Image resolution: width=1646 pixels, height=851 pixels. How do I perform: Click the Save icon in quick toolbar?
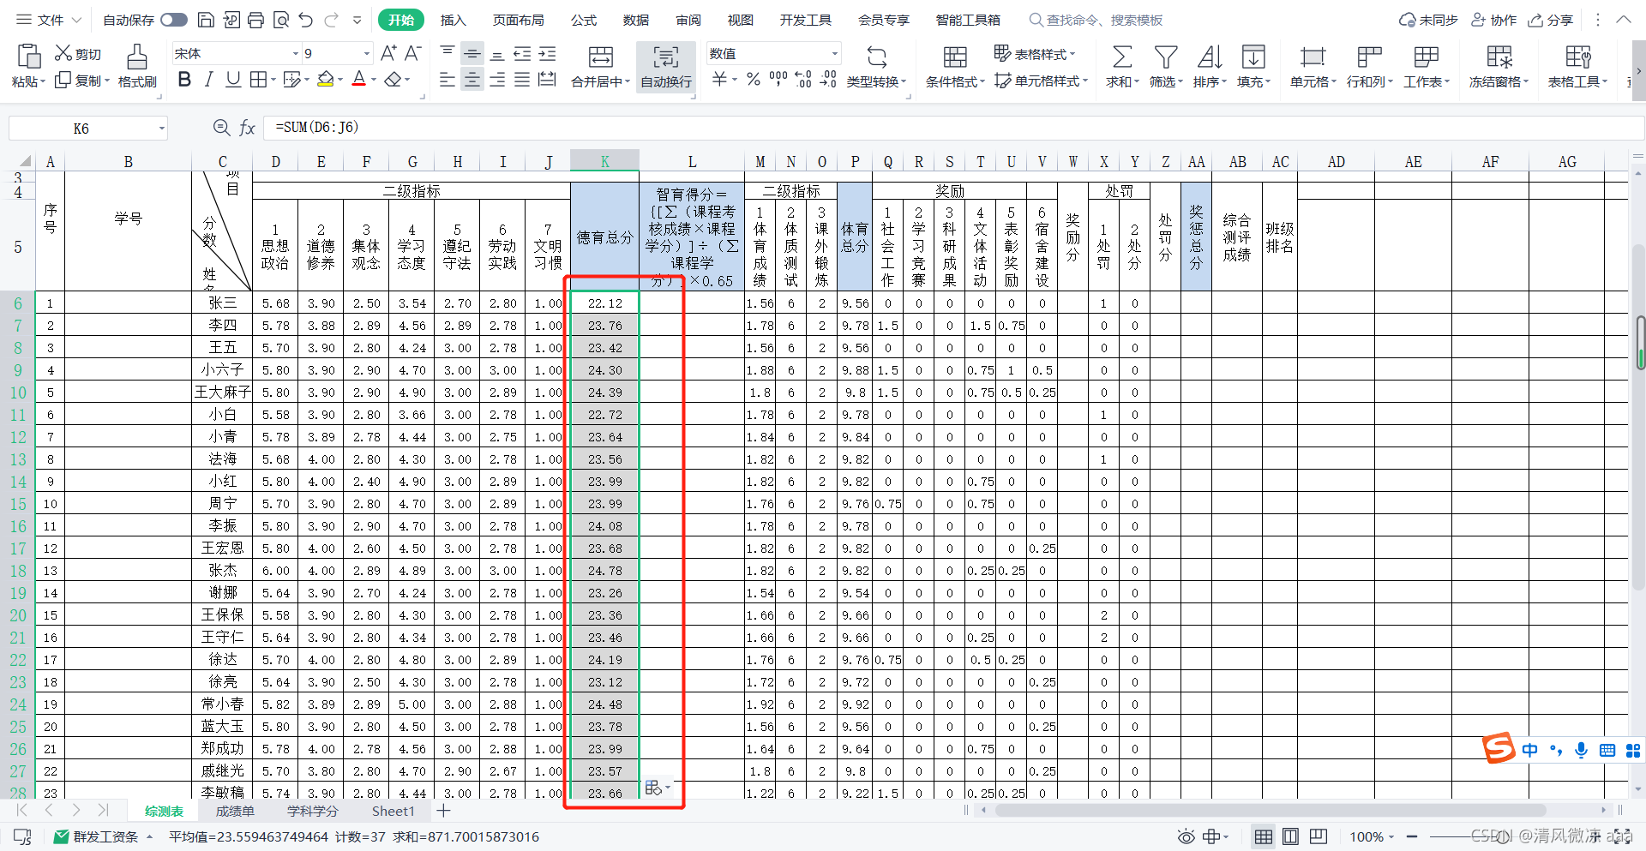(x=206, y=20)
